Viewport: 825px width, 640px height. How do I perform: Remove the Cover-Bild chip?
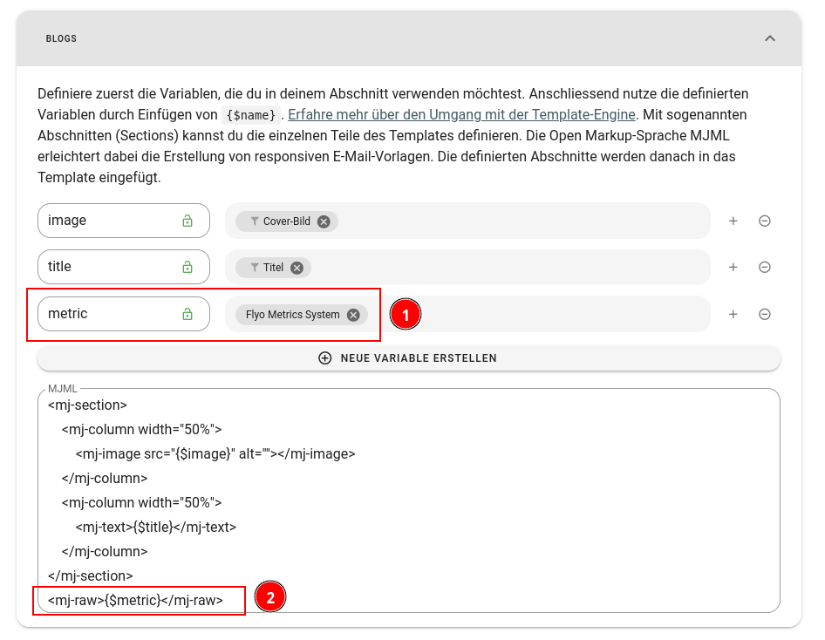pos(324,221)
